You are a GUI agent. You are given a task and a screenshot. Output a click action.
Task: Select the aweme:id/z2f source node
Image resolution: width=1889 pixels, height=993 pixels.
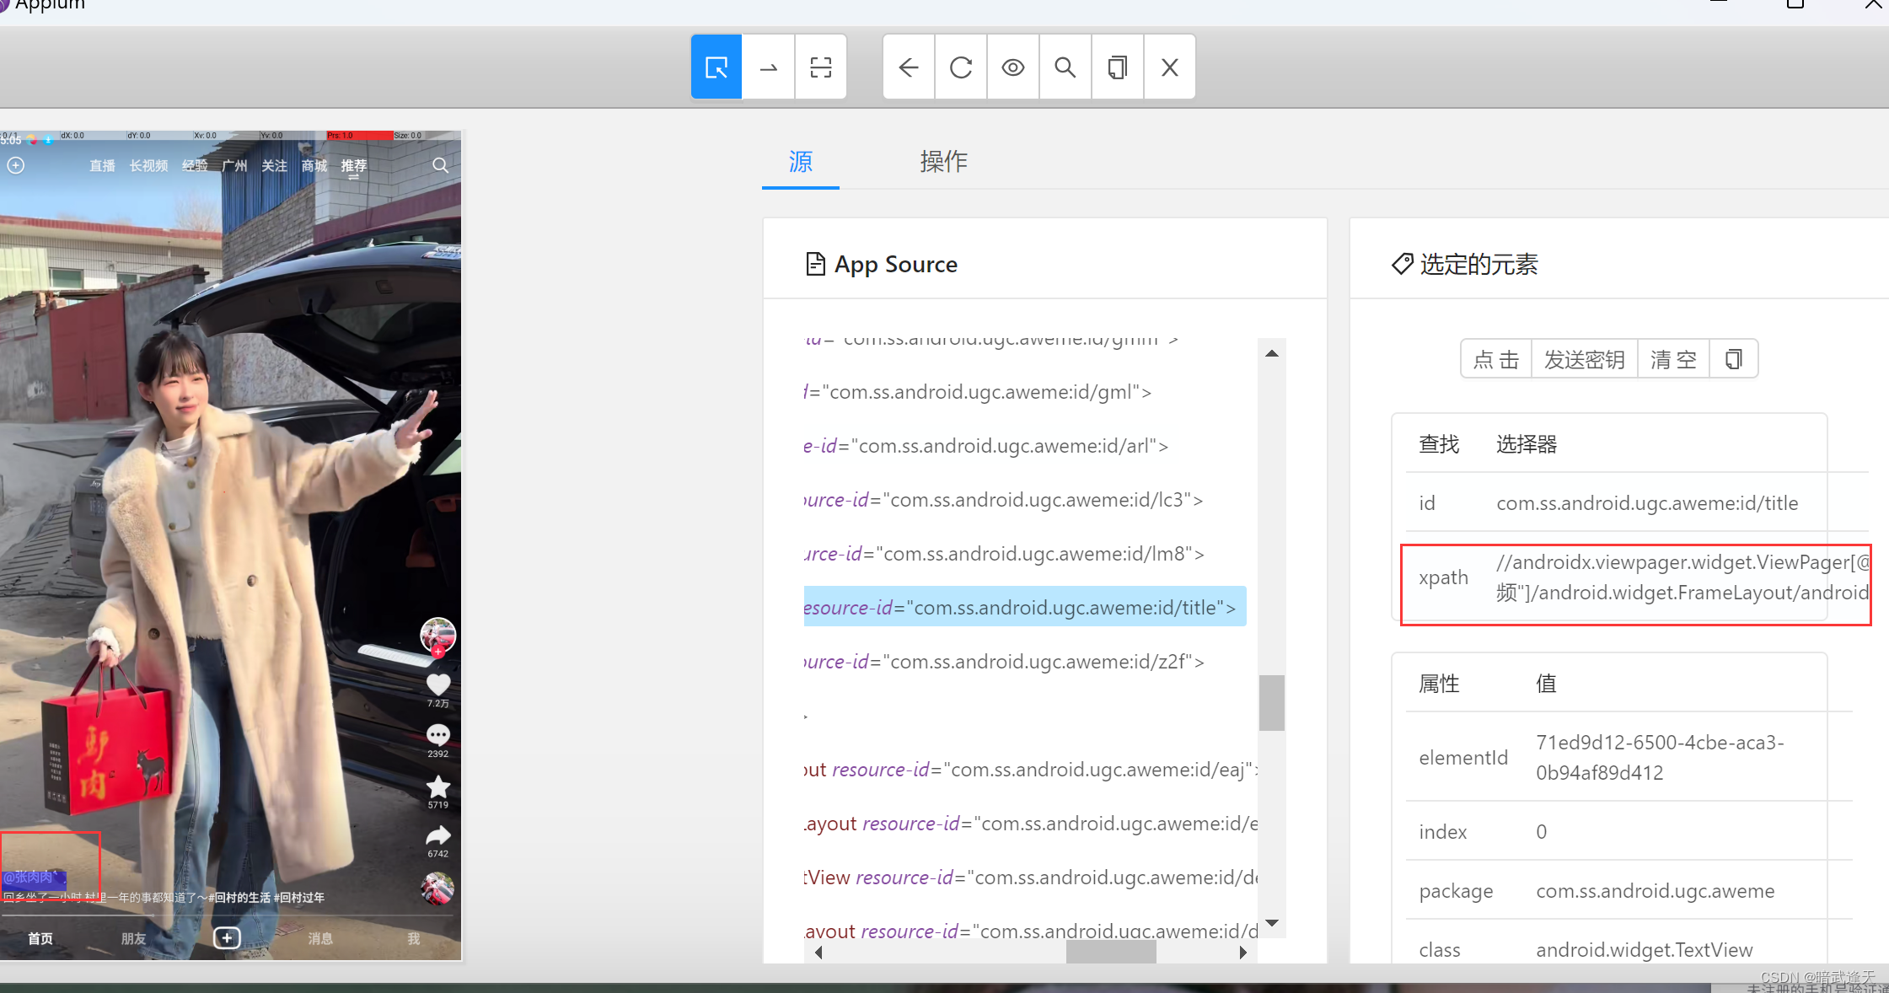[x=1003, y=662]
